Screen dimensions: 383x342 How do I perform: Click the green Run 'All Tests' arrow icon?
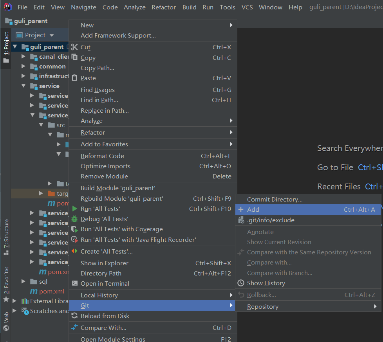[x=75, y=209]
